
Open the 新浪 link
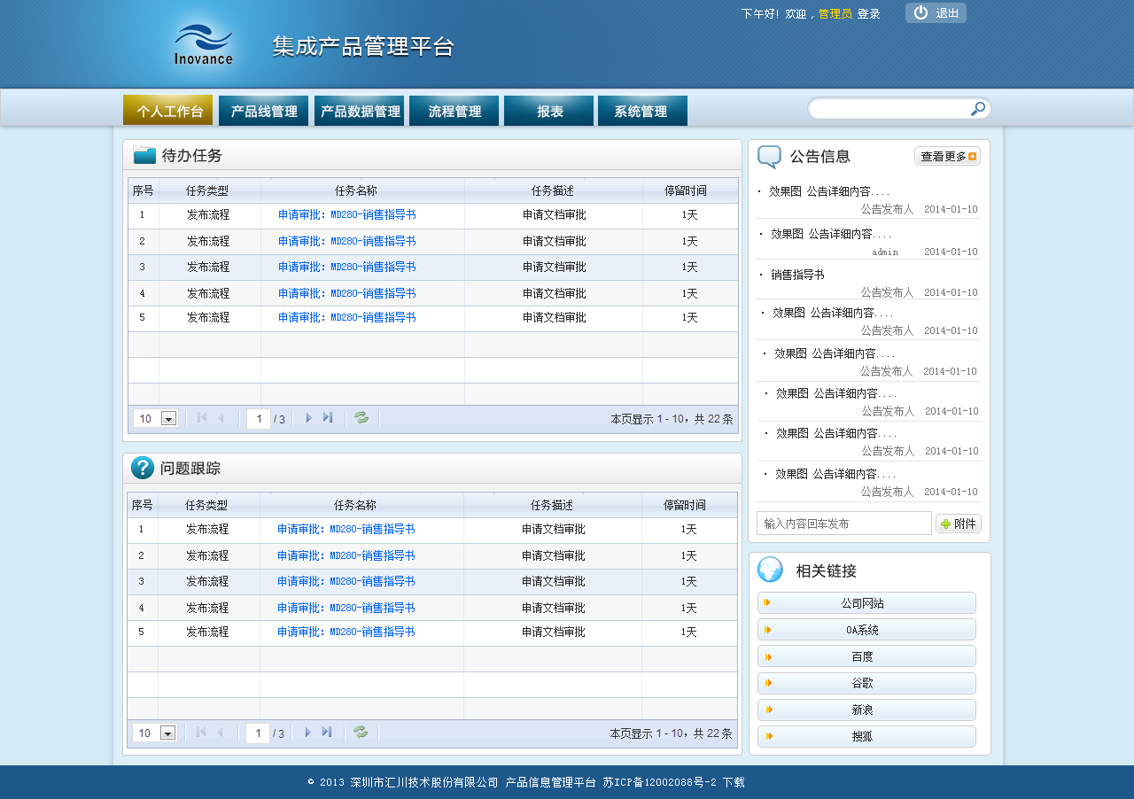pyautogui.click(x=866, y=710)
